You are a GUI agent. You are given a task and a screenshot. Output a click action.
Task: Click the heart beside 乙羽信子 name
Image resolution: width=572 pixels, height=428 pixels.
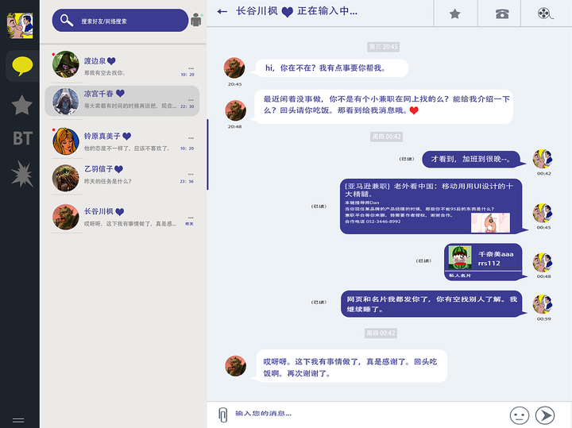coord(118,169)
